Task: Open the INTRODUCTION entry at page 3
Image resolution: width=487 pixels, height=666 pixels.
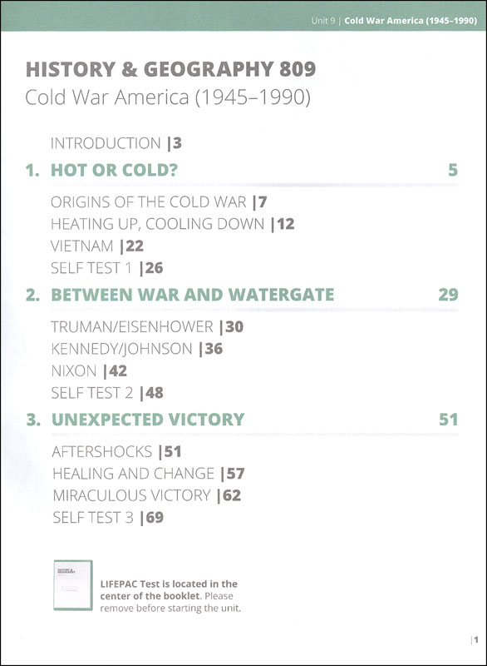Action: [x=116, y=143]
